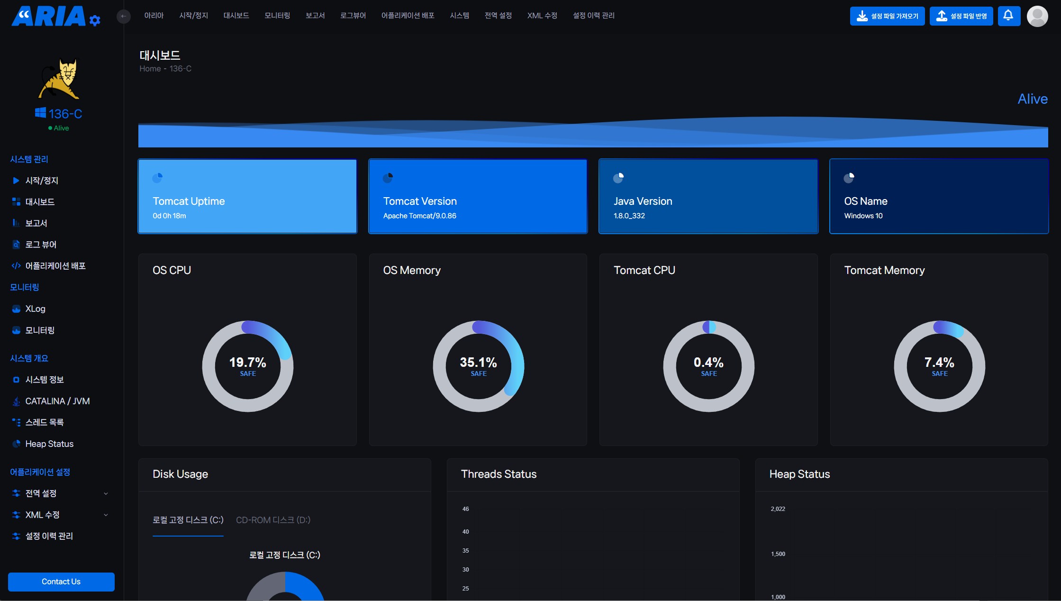This screenshot has width=1061, height=601.
Task: Click the code icon beside 어플리케이션 배포
Action: pos(16,266)
